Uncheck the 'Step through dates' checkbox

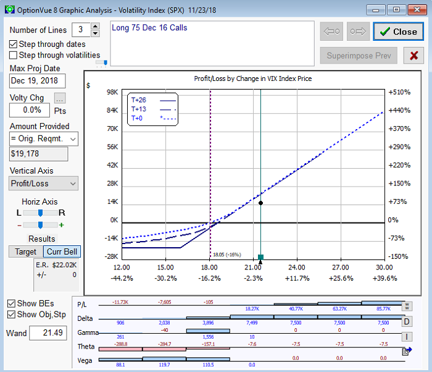pyautogui.click(x=14, y=44)
